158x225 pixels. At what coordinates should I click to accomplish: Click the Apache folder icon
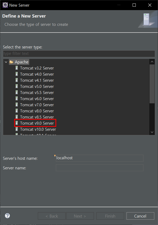(x=11, y=62)
